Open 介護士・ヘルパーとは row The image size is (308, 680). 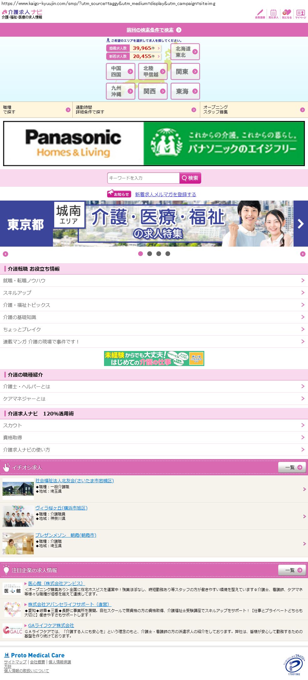[154, 386]
